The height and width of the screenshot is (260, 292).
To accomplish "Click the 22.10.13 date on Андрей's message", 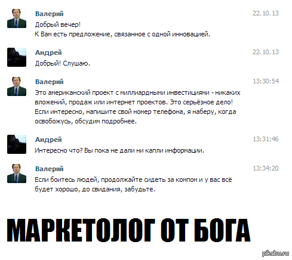I will [266, 52].
